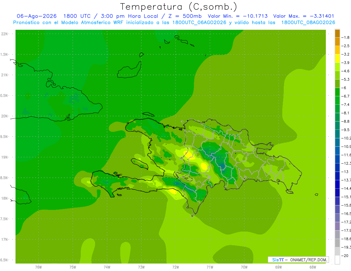Screen dimensions: 351x271
Task: Select the "Z = 500mb" level label
Action: pos(185,16)
